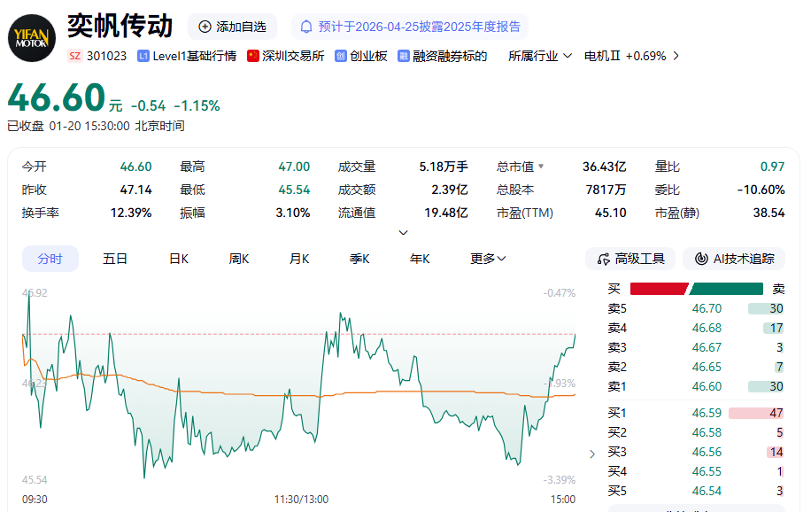This screenshot has height=512, width=811.
Task: Click the 融资融券标的 margin icon
Action: tap(404, 56)
